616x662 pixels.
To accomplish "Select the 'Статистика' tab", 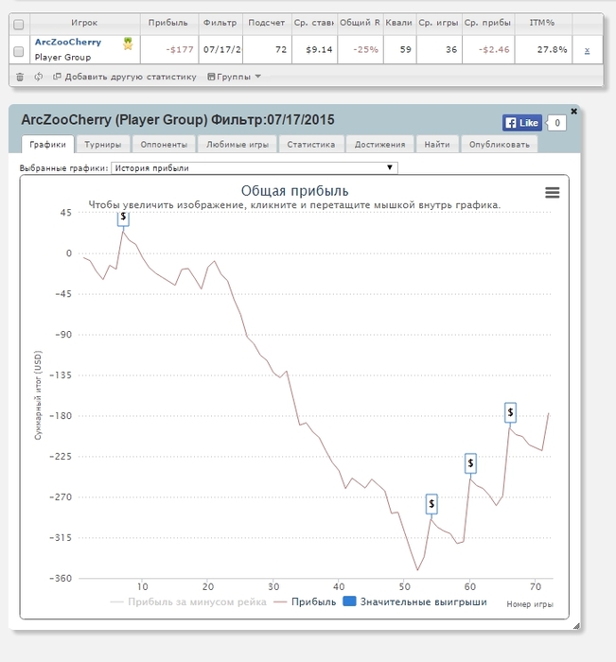I will (x=311, y=145).
